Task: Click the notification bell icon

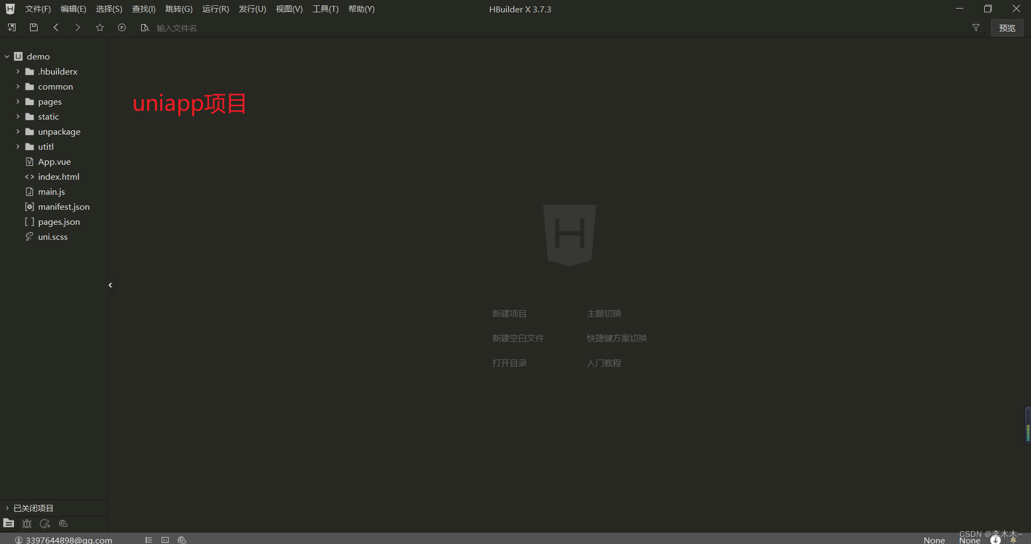Action: click(x=1013, y=540)
